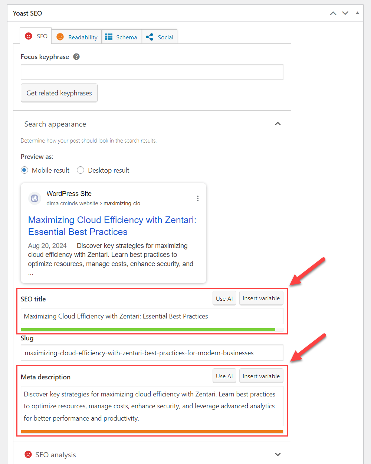Click Insert variable for Meta description
The width and height of the screenshot is (371, 464).
pyautogui.click(x=261, y=376)
